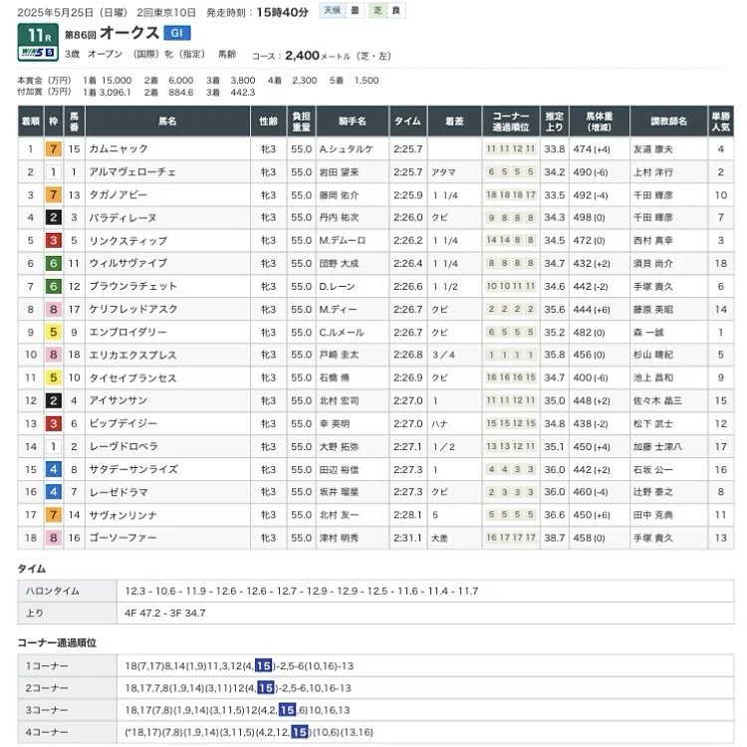Viewport: 747px width, 747px height.
Task: Click jockey name C.ルメール
Action: [342, 332]
